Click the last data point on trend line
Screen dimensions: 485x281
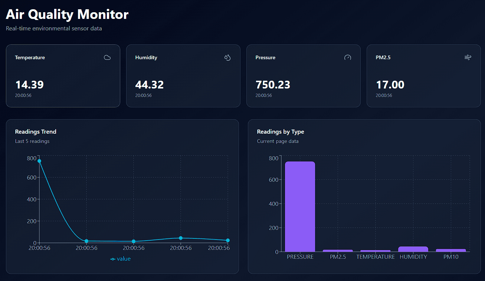coord(228,240)
